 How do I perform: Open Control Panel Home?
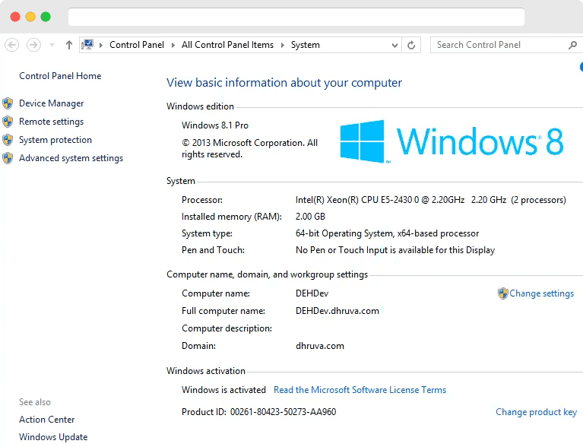pyautogui.click(x=60, y=76)
